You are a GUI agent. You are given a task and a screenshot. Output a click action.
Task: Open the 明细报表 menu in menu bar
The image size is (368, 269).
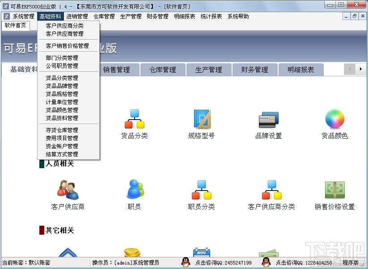click(185, 16)
